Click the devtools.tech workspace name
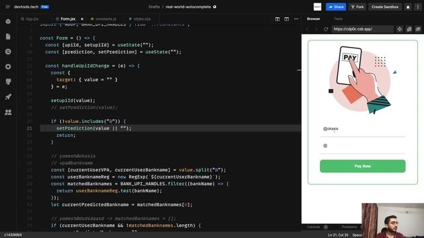Image resolution: width=424 pixels, height=238 pixels. point(26,7)
